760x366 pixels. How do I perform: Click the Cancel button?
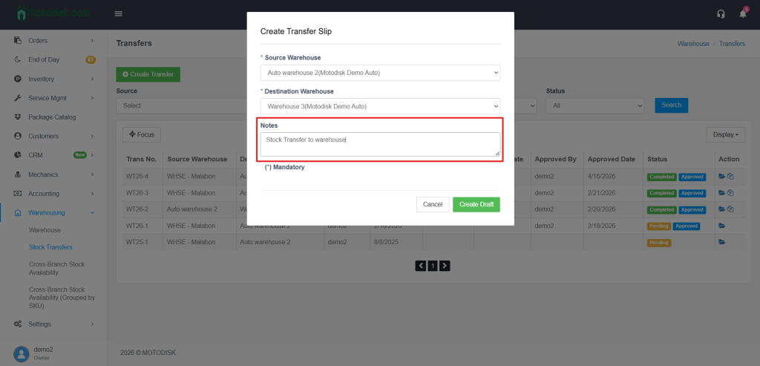433,204
